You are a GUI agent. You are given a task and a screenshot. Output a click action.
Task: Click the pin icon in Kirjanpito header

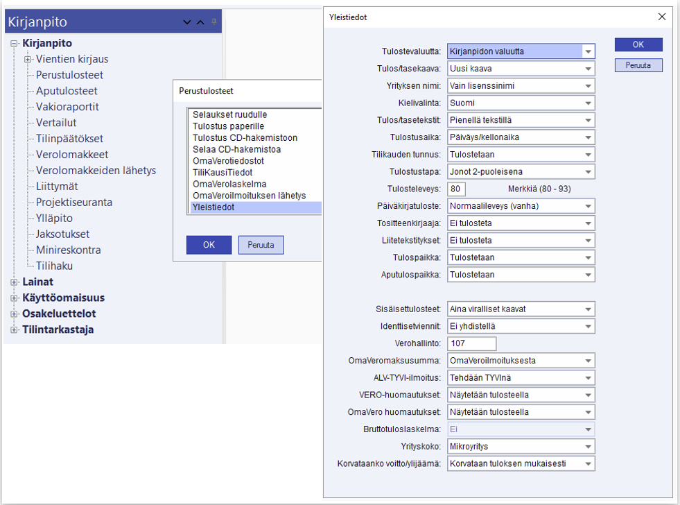pos(214,22)
